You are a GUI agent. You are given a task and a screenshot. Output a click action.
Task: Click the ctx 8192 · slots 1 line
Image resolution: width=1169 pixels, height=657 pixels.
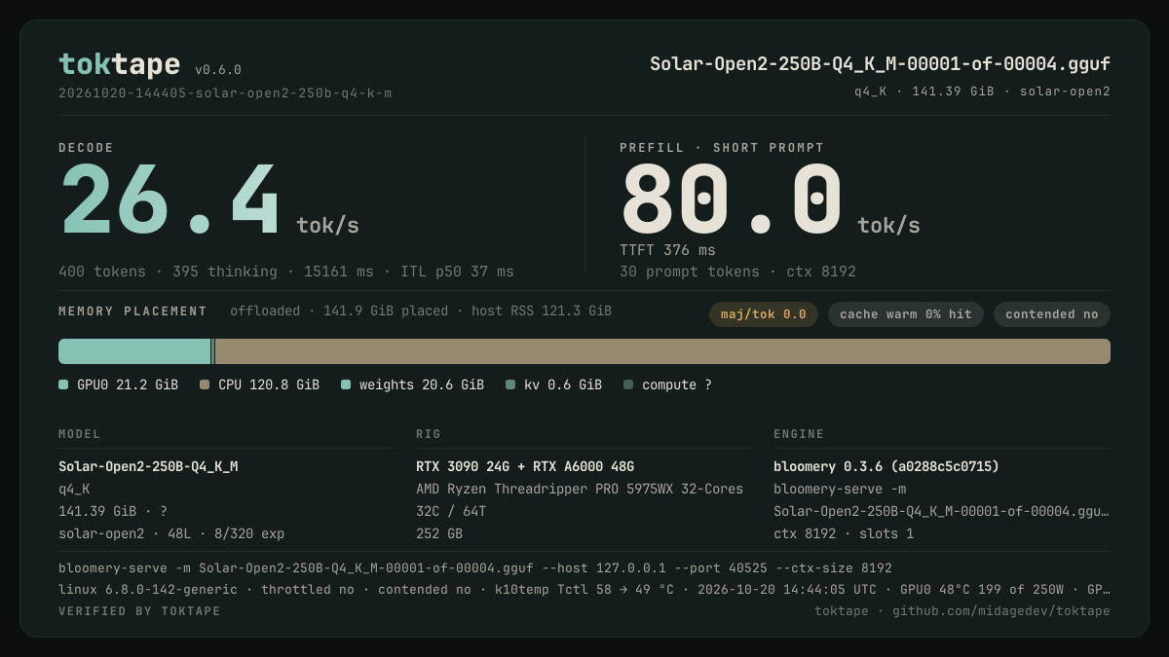tap(844, 534)
